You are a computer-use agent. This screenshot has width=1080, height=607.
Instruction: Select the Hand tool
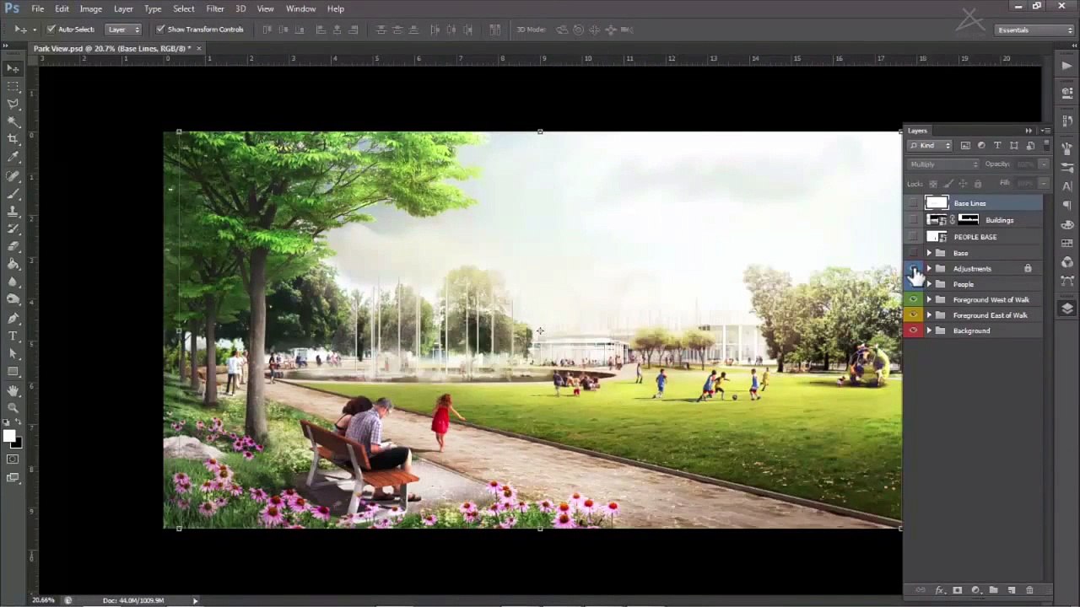click(13, 391)
